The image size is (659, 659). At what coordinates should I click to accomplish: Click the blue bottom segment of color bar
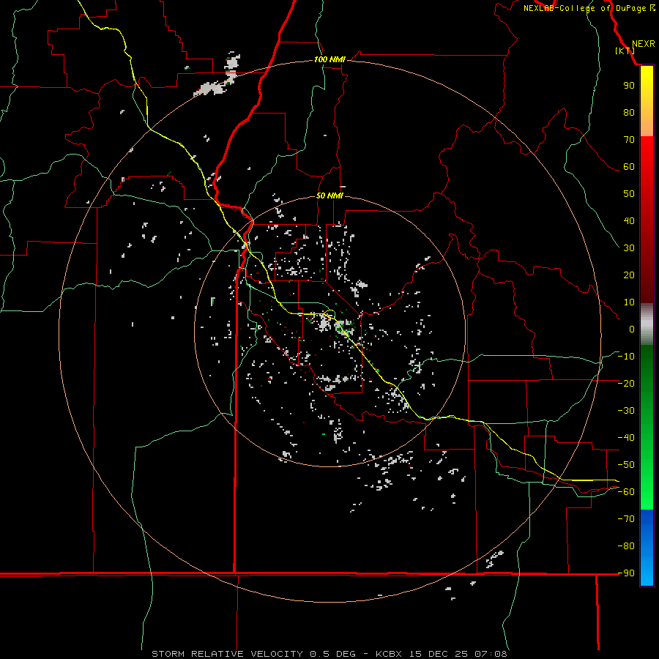647,548
